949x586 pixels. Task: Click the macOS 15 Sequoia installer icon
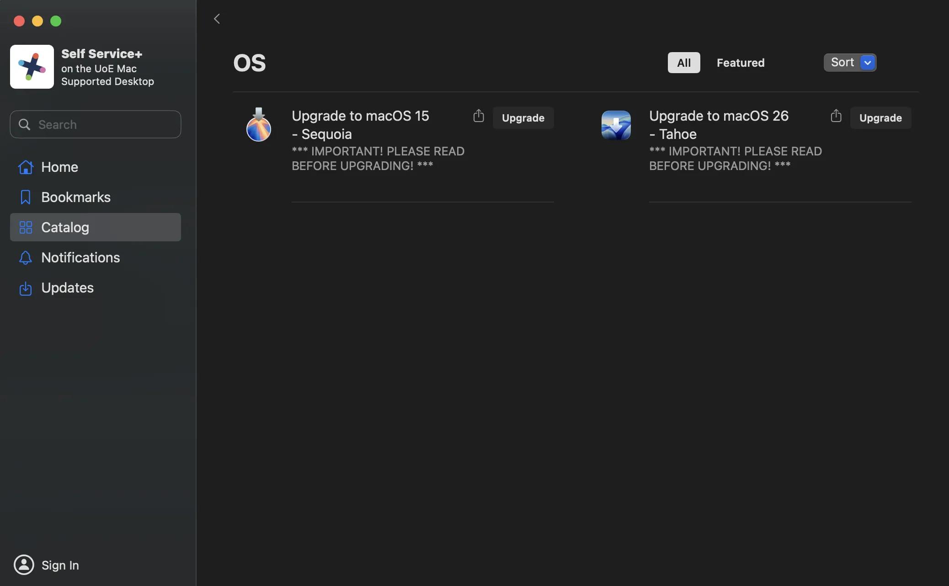(259, 125)
